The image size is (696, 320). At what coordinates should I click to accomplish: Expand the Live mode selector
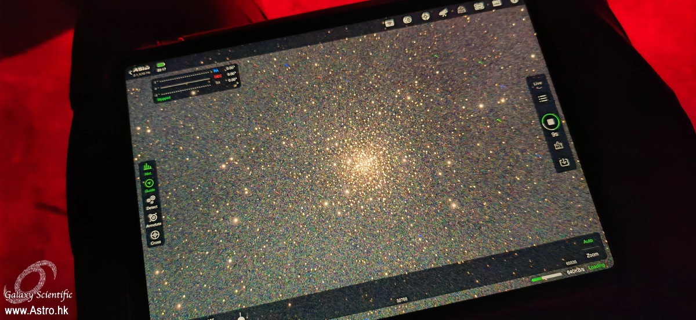click(x=538, y=85)
